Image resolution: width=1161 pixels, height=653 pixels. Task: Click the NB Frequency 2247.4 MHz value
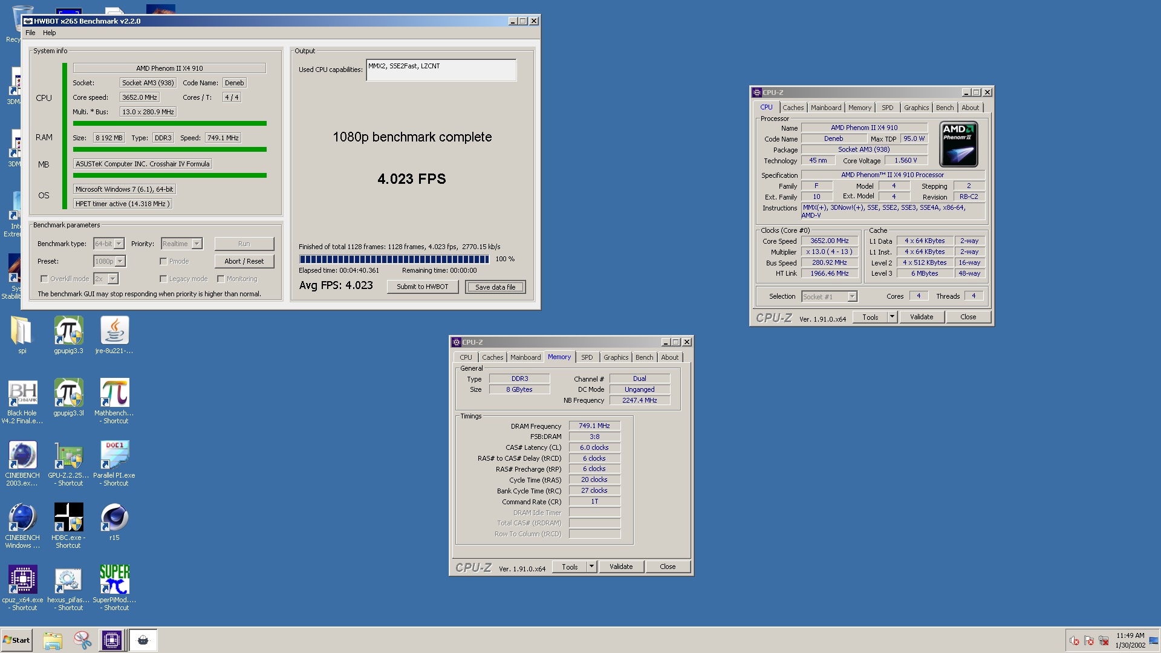639,400
